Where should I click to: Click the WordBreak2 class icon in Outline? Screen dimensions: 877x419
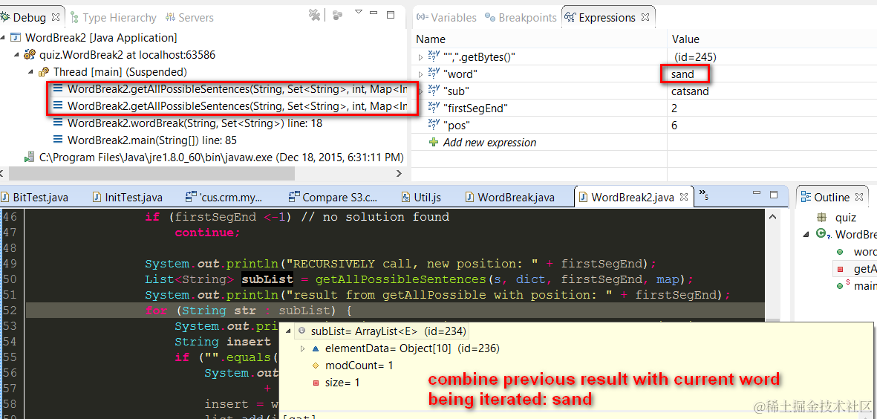click(x=821, y=235)
